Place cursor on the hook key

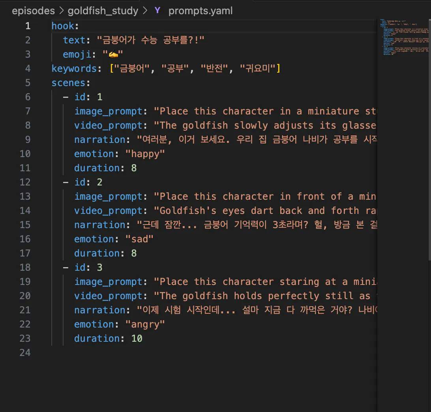pos(62,26)
